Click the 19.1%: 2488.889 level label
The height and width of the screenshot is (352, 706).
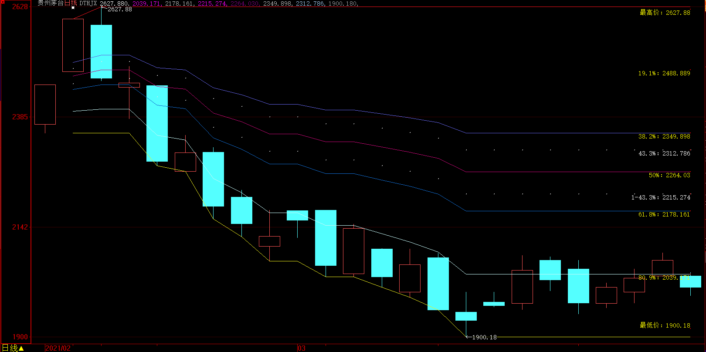point(664,73)
